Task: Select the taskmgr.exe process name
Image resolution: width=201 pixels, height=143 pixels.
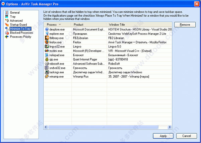Action: tap(57, 72)
